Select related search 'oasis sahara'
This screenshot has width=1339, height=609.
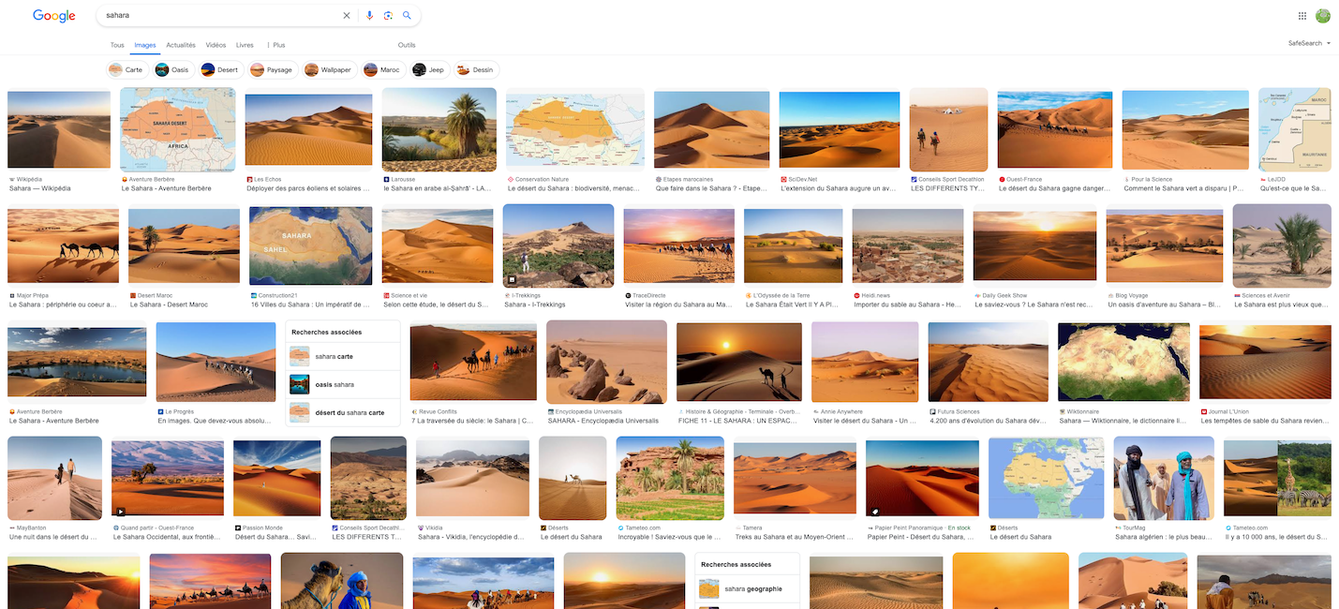[x=343, y=385]
